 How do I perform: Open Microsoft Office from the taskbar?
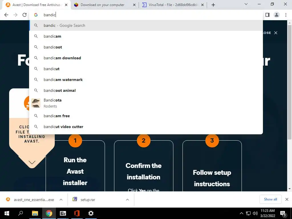point(77,213)
